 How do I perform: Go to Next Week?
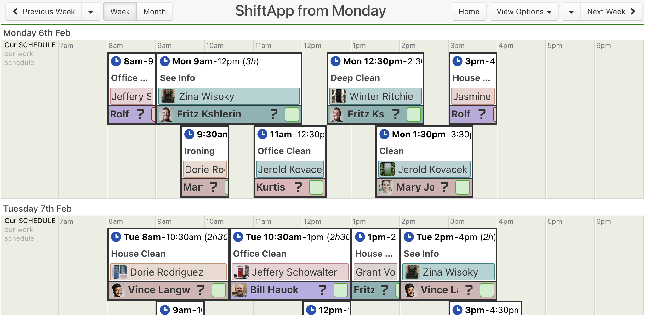point(611,12)
